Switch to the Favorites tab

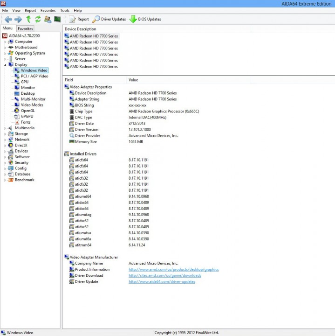pyautogui.click(x=25, y=28)
